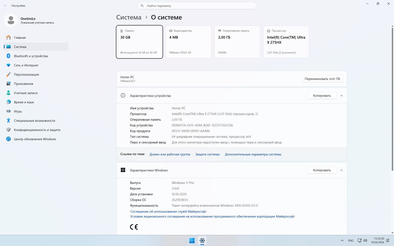Open Сеть и Интернет settings
The height and width of the screenshot is (246, 394).
36,65
